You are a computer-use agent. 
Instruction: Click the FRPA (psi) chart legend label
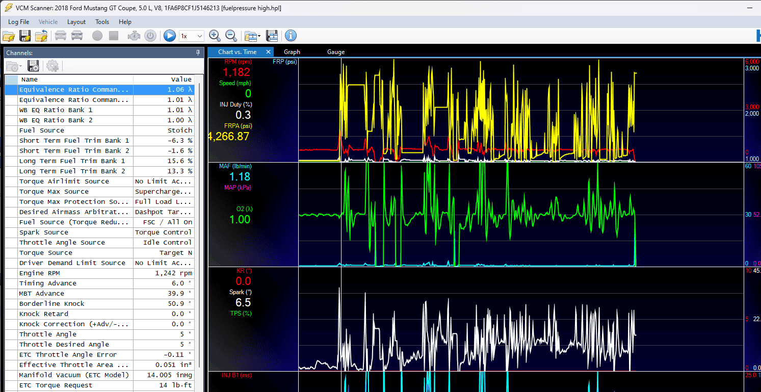point(238,126)
